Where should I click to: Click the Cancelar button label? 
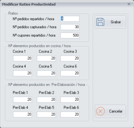116,111
